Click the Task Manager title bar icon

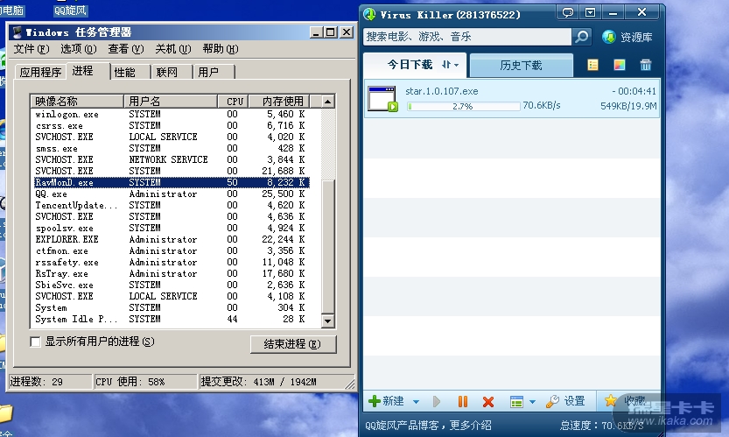18,32
